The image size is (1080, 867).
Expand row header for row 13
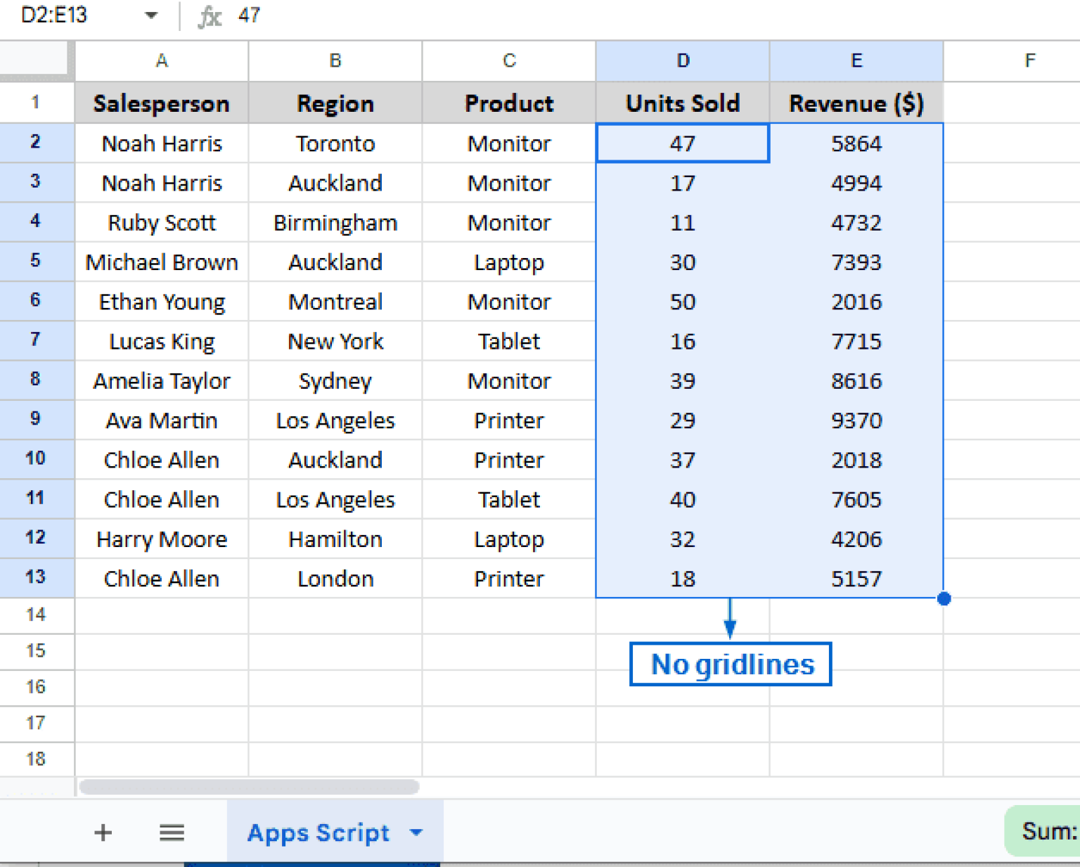coord(37,578)
